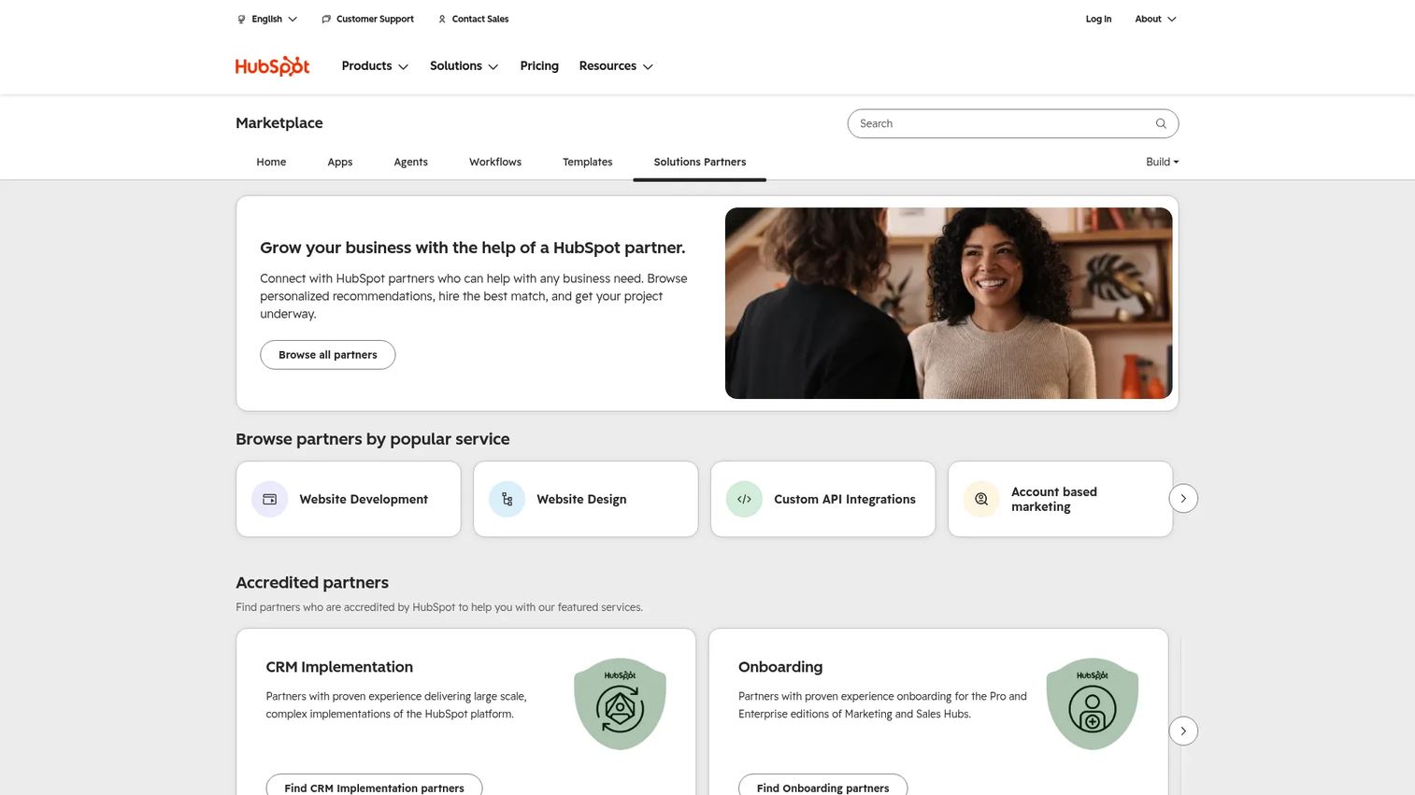Click the hero photo of two women
The height and width of the screenshot is (795, 1415).
(x=949, y=304)
